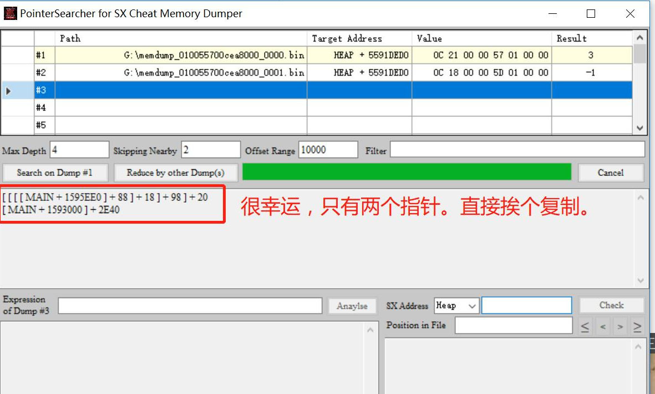Click the PointerSearcher app icon in title bar
655x394 pixels.
point(10,13)
